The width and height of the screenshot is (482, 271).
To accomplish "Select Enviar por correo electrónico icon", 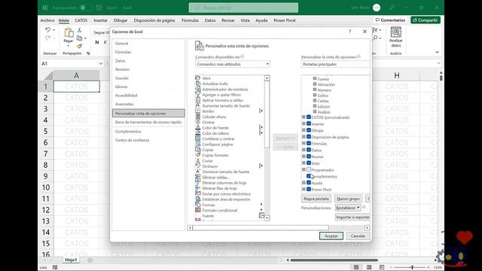I will 198,193.
